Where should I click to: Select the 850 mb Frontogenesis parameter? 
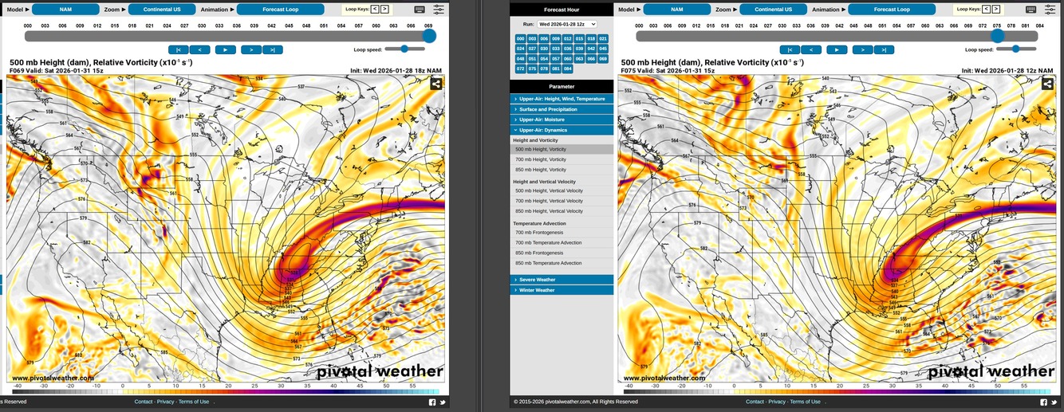point(538,253)
